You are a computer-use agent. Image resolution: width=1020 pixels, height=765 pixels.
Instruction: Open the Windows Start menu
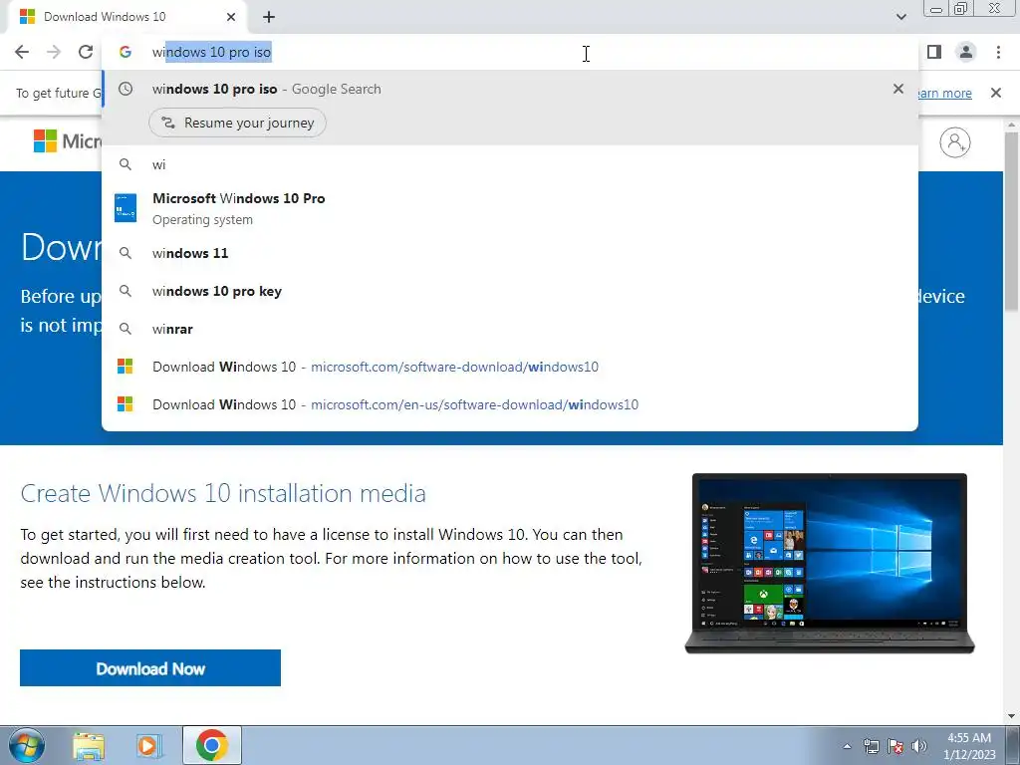[x=26, y=745]
